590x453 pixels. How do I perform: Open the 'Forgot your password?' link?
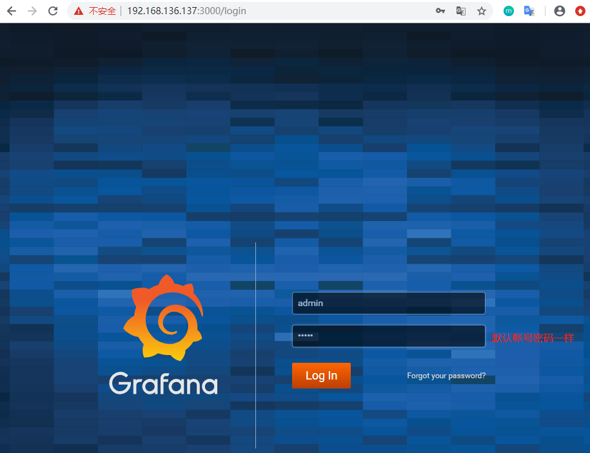pyautogui.click(x=446, y=376)
